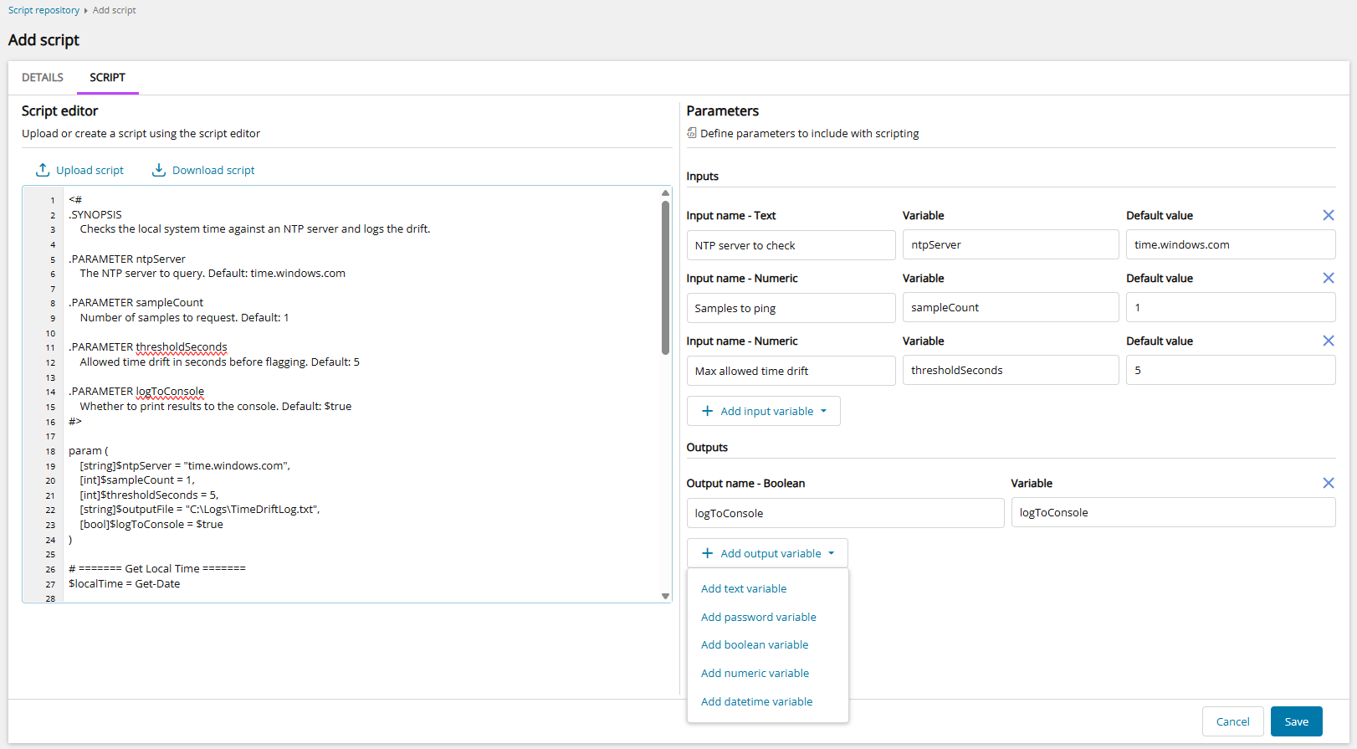Choose Add boolean variable from menu

point(755,645)
